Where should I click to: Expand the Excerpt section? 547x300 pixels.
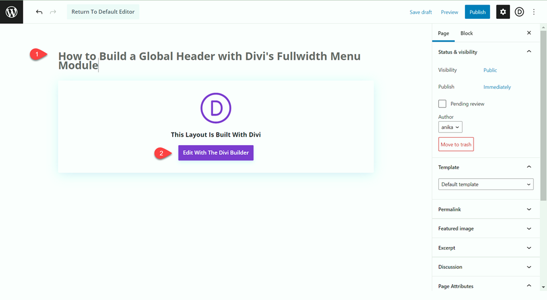click(x=485, y=248)
